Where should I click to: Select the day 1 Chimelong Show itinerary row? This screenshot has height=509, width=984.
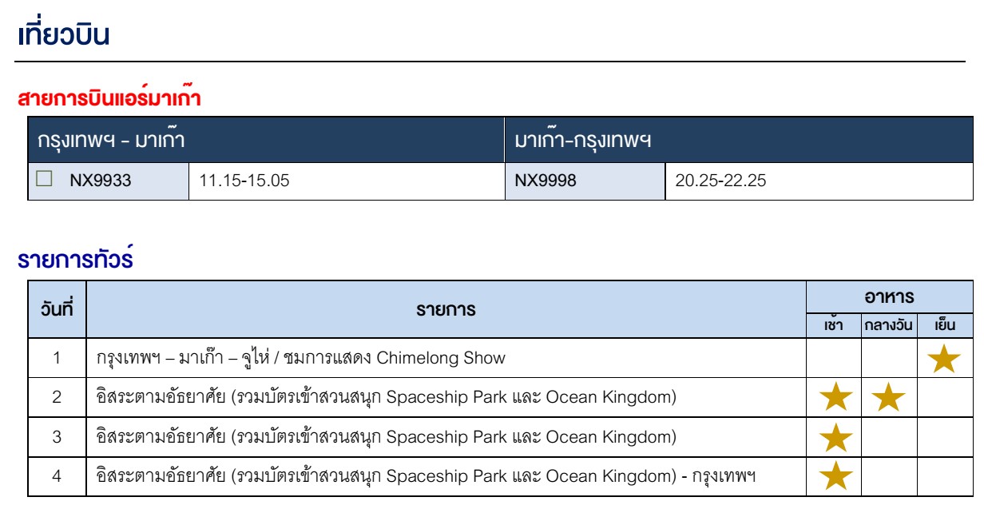click(446, 358)
